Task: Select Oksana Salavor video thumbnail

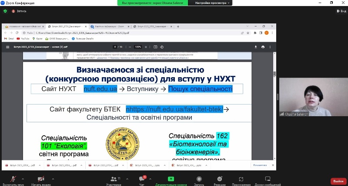Action: point(313,97)
